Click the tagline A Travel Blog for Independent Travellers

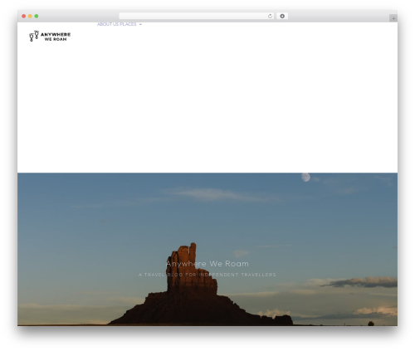(x=207, y=275)
